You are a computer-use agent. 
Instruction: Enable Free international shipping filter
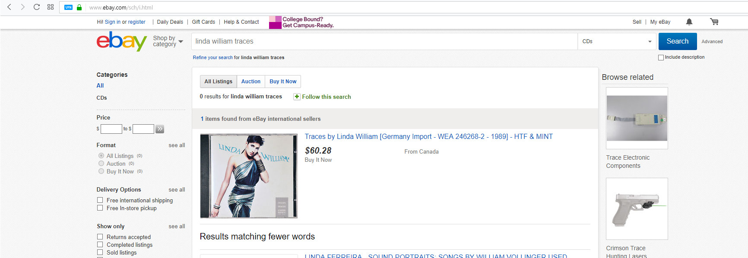100,200
